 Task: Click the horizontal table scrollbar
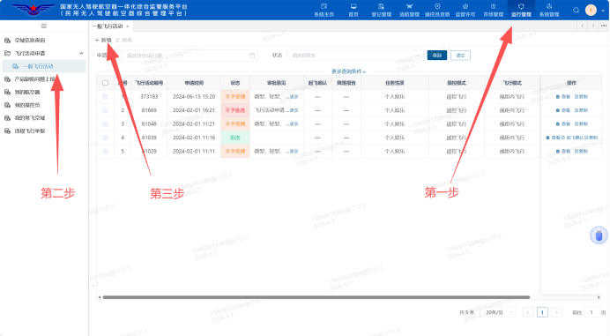pos(316,297)
